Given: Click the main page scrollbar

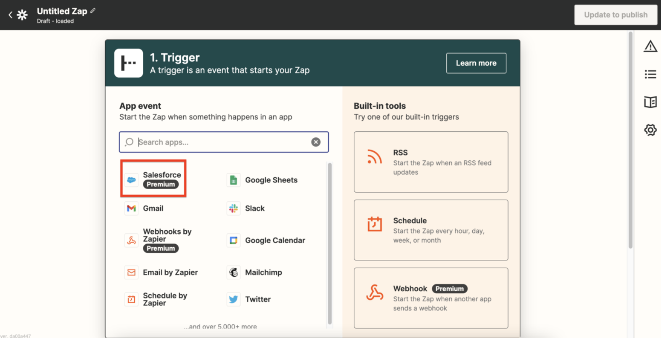Looking at the screenshot, I should click(x=630, y=140).
